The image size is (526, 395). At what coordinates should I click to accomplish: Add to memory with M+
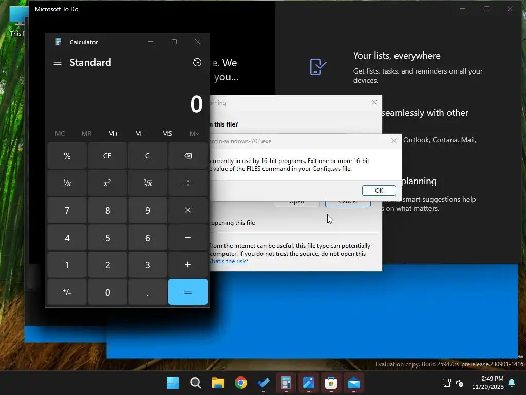[114, 134]
